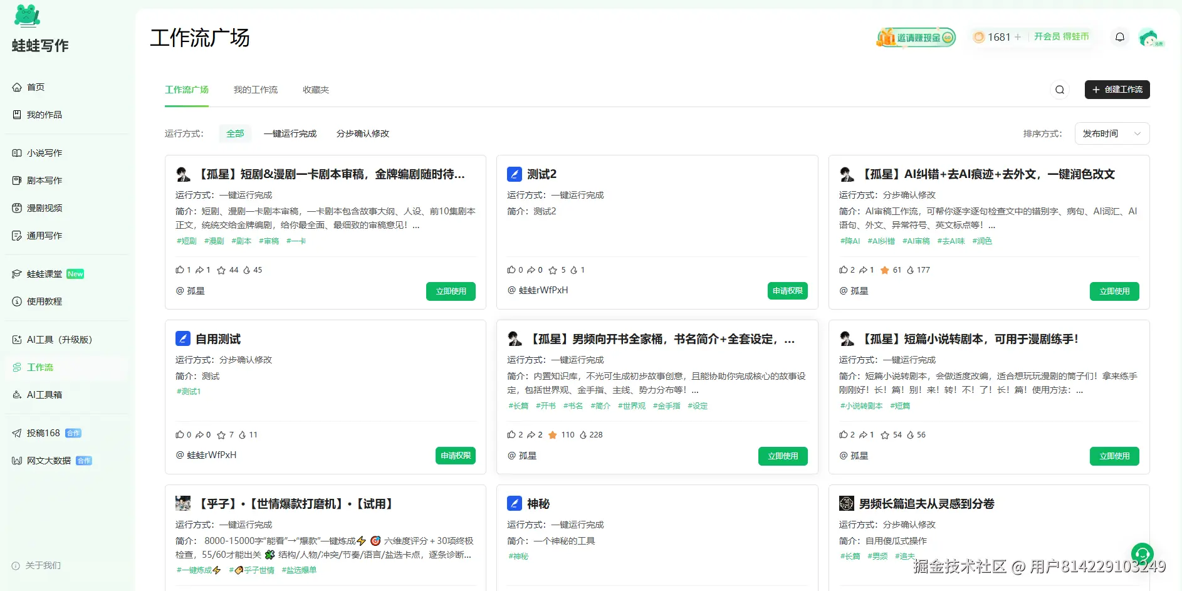Click the coin balance 1681 icon
This screenshot has height=591, width=1182.
pos(978,37)
